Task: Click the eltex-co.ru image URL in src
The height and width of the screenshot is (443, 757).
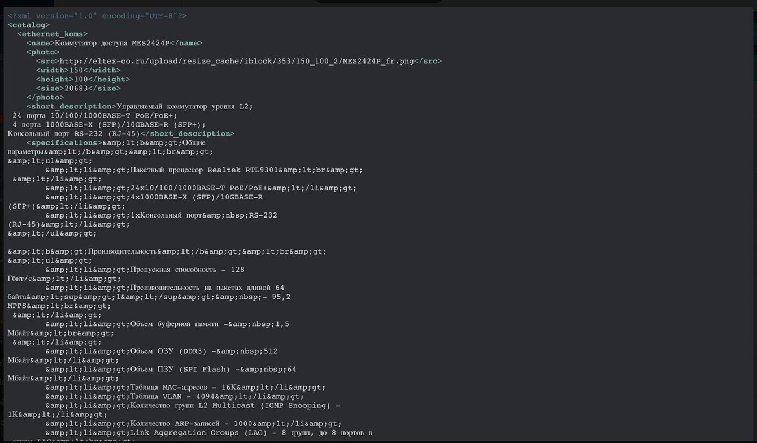Action: pos(237,61)
